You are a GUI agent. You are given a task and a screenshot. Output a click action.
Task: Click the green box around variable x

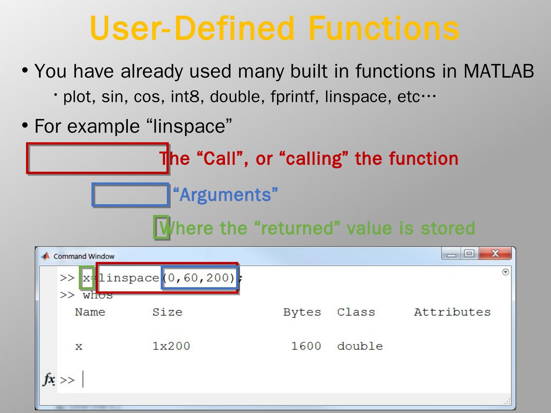click(87, 278)
